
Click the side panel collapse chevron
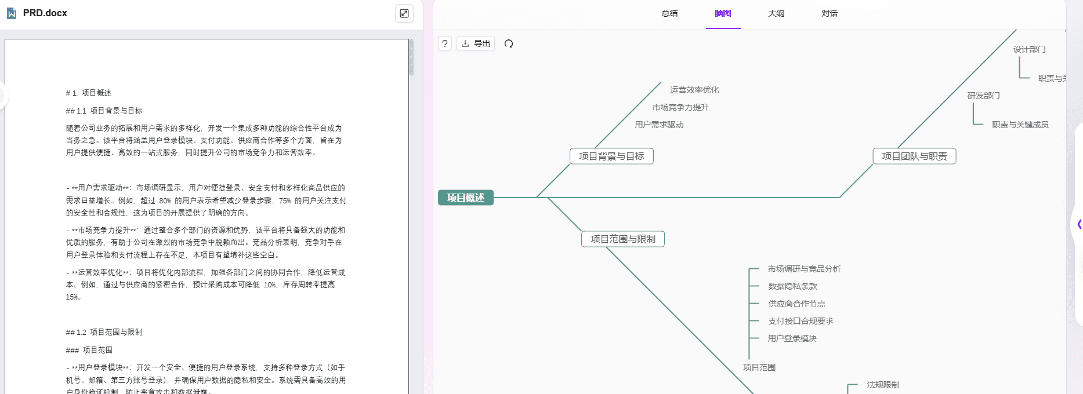click(x=1078, y=224)
